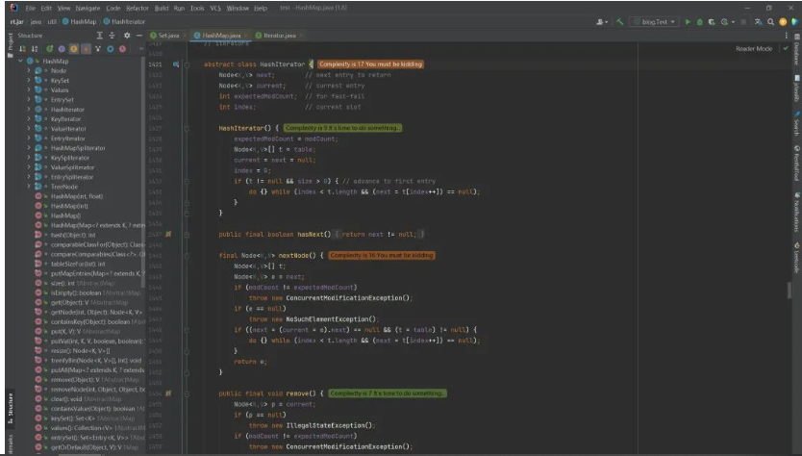Run with Coverage shield icon
The image size is (802, 456).
tap(712, 22)
